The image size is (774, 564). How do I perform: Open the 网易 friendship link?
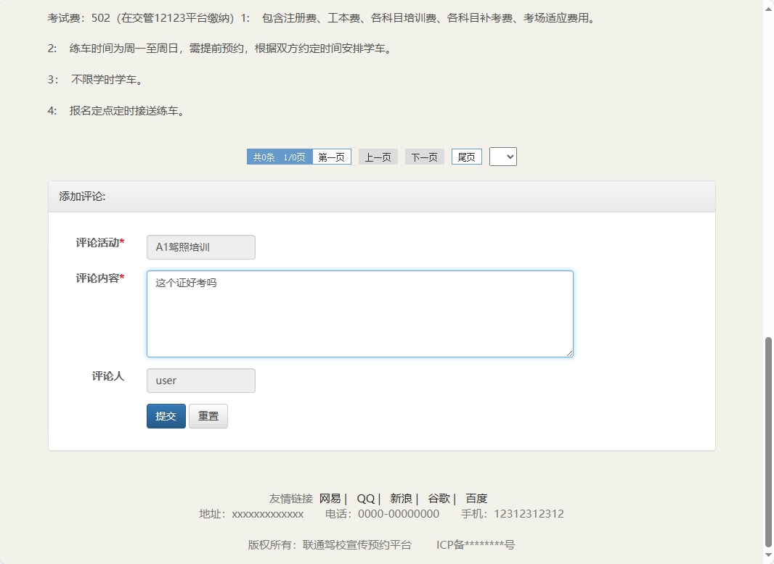coord(330,498)
